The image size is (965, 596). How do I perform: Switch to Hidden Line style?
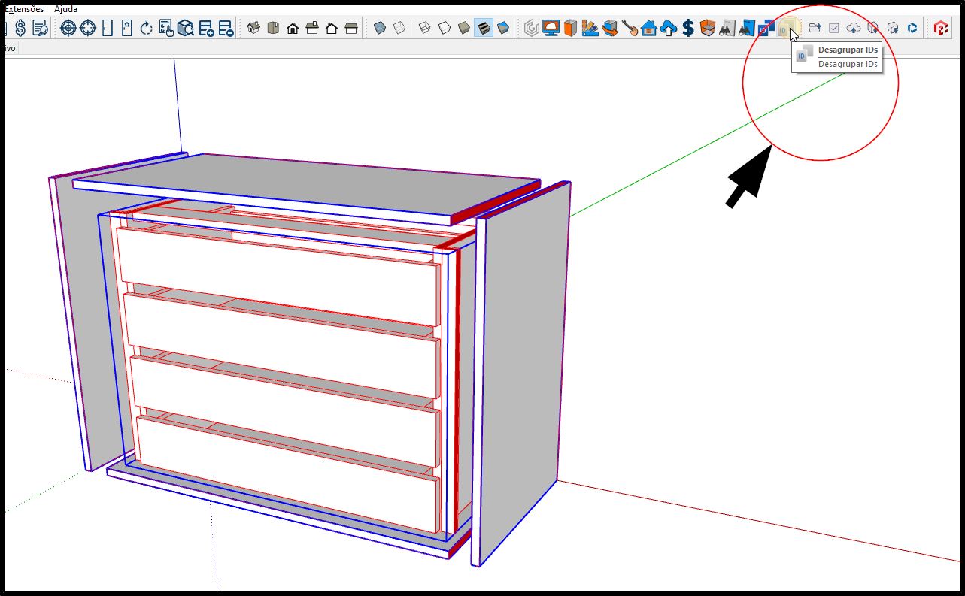pos(445,29)
